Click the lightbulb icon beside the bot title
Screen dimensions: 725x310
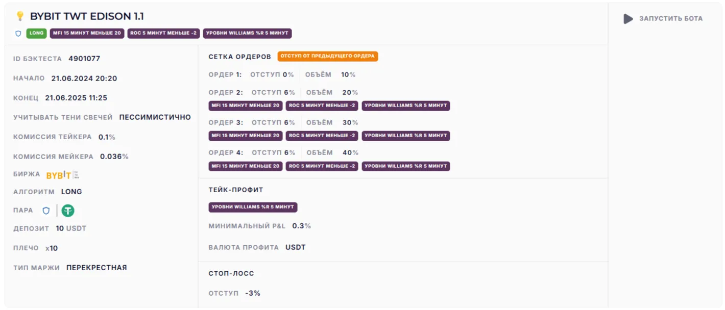20,16
